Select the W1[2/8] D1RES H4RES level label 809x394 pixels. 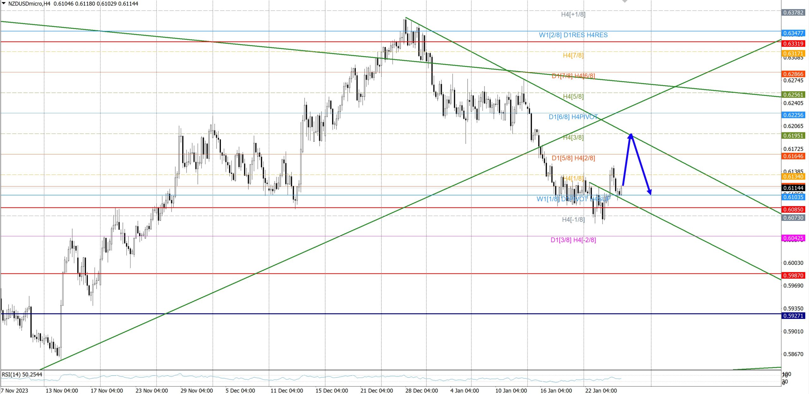pos(573,35)
